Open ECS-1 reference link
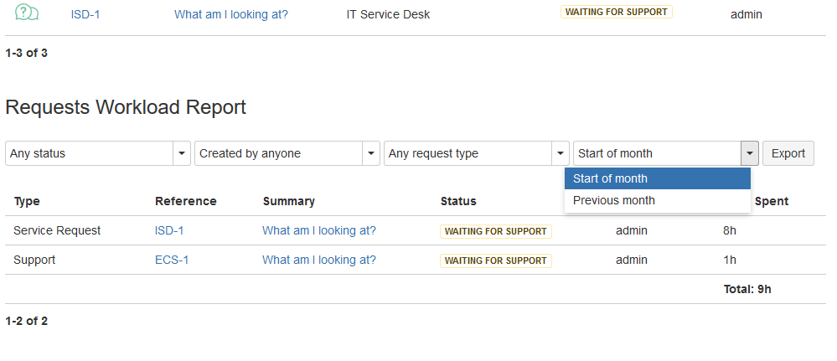 point(172,260)
